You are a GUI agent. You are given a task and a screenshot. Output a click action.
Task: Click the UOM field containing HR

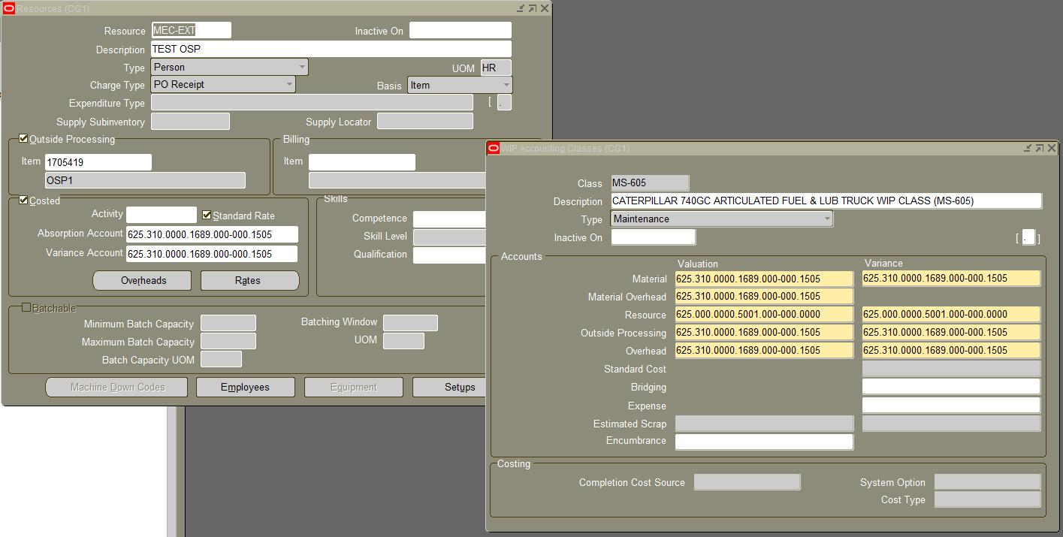coord(496,68)
